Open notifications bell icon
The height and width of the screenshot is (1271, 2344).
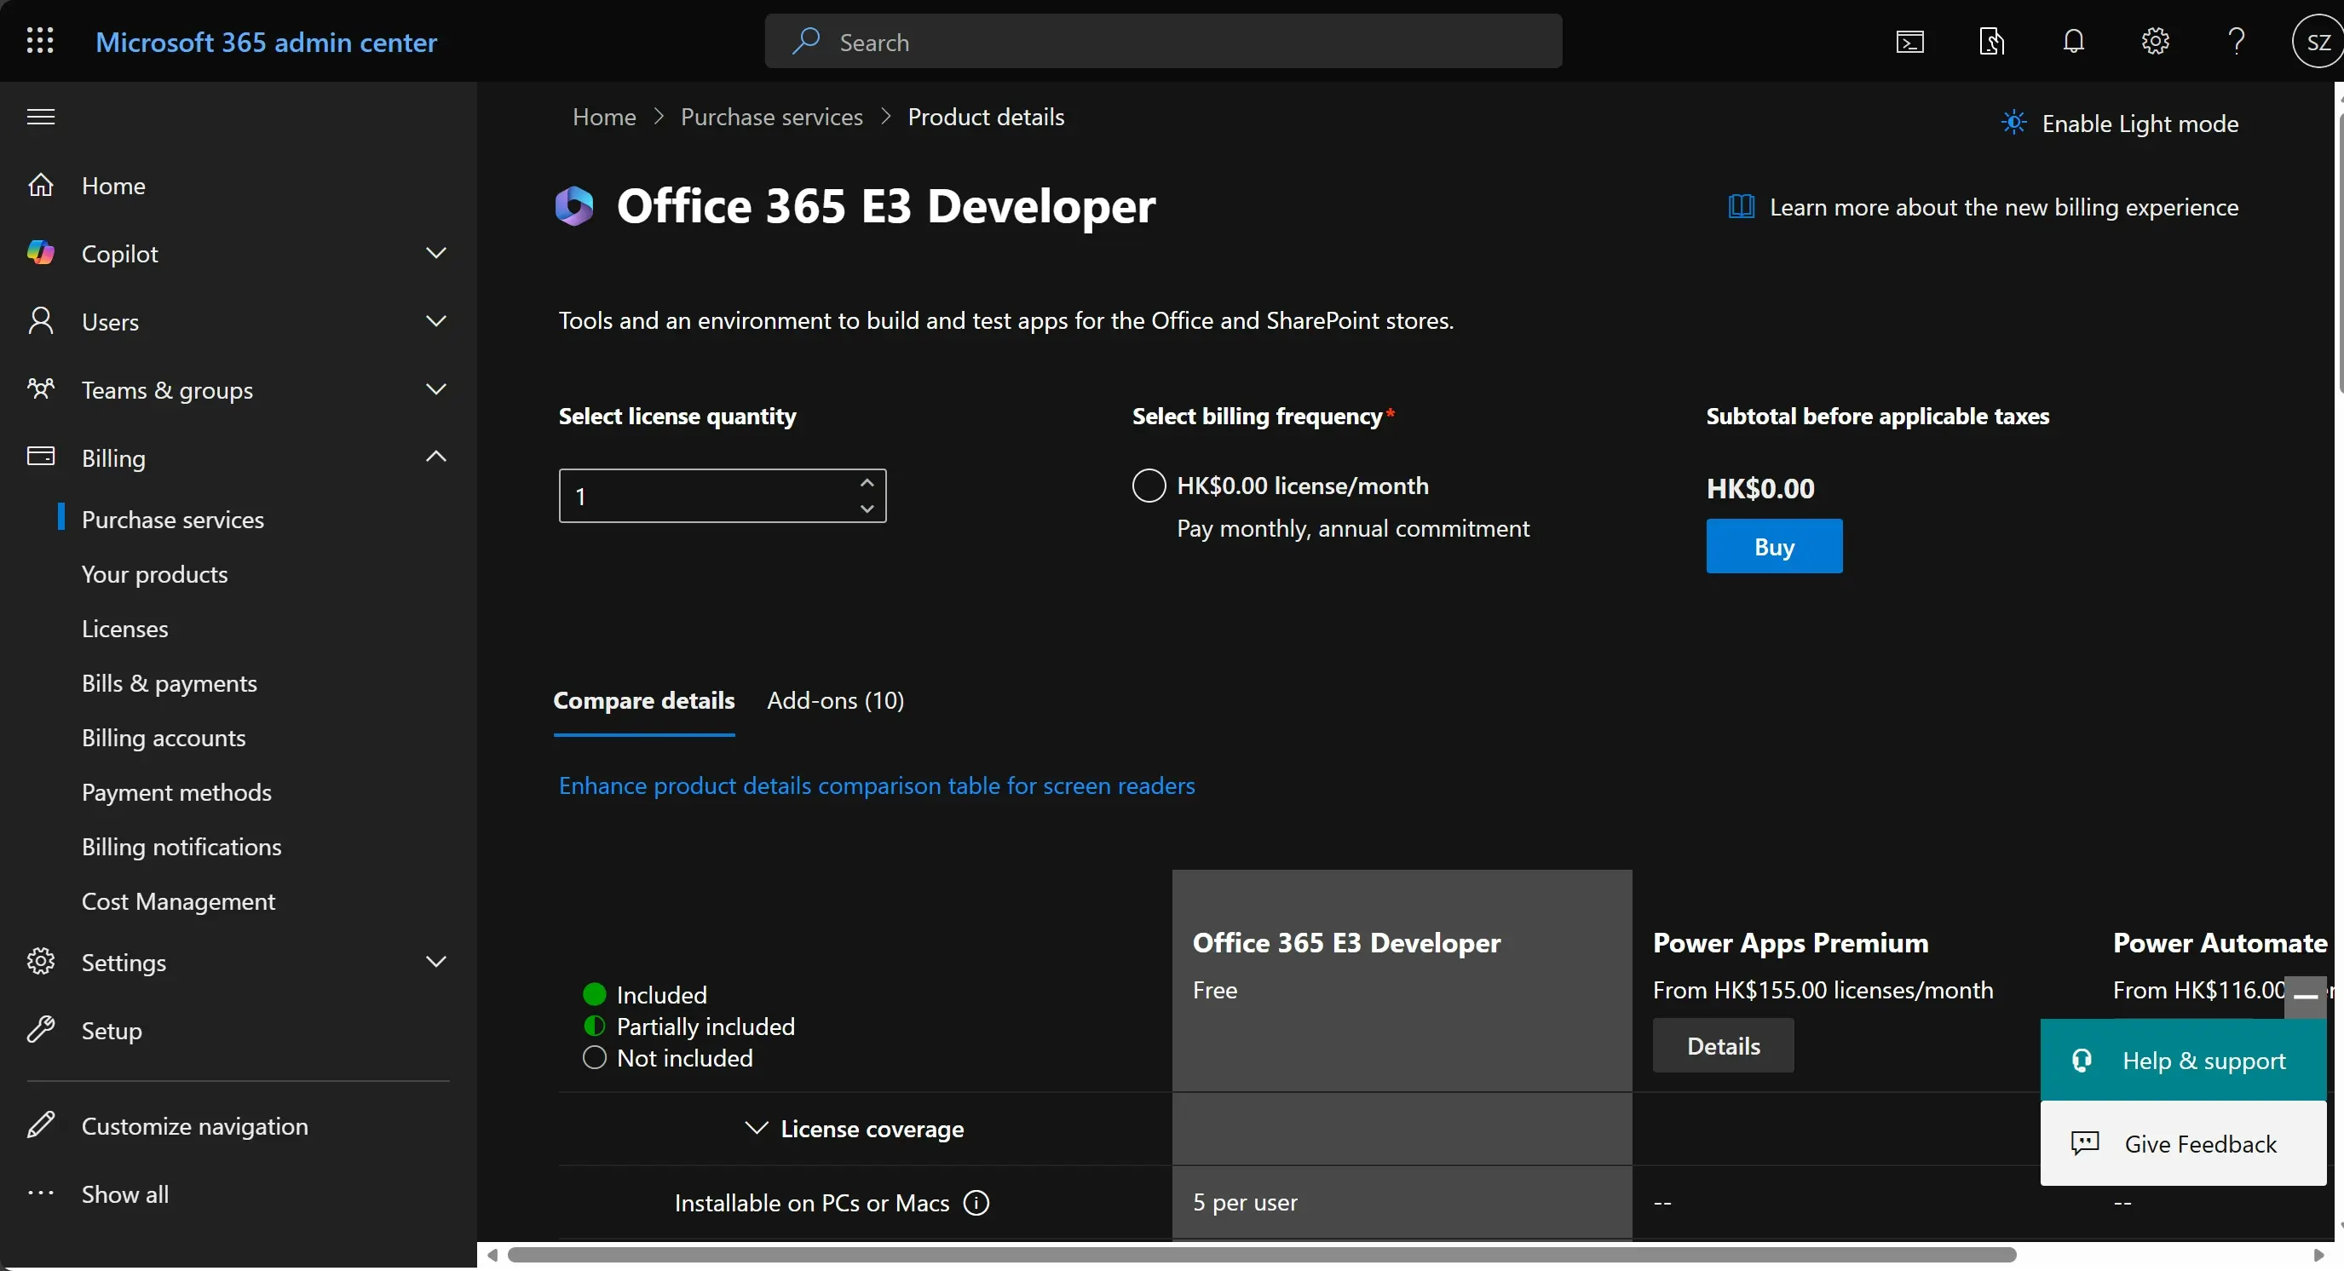[2073, 41]
